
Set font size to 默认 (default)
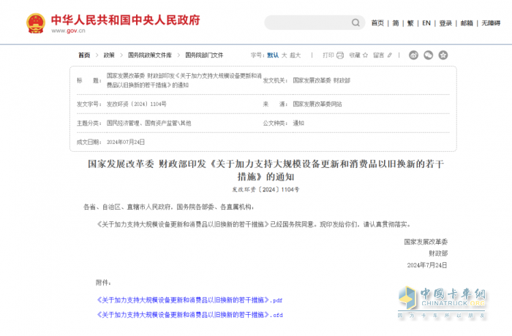(x=272, y=55)
